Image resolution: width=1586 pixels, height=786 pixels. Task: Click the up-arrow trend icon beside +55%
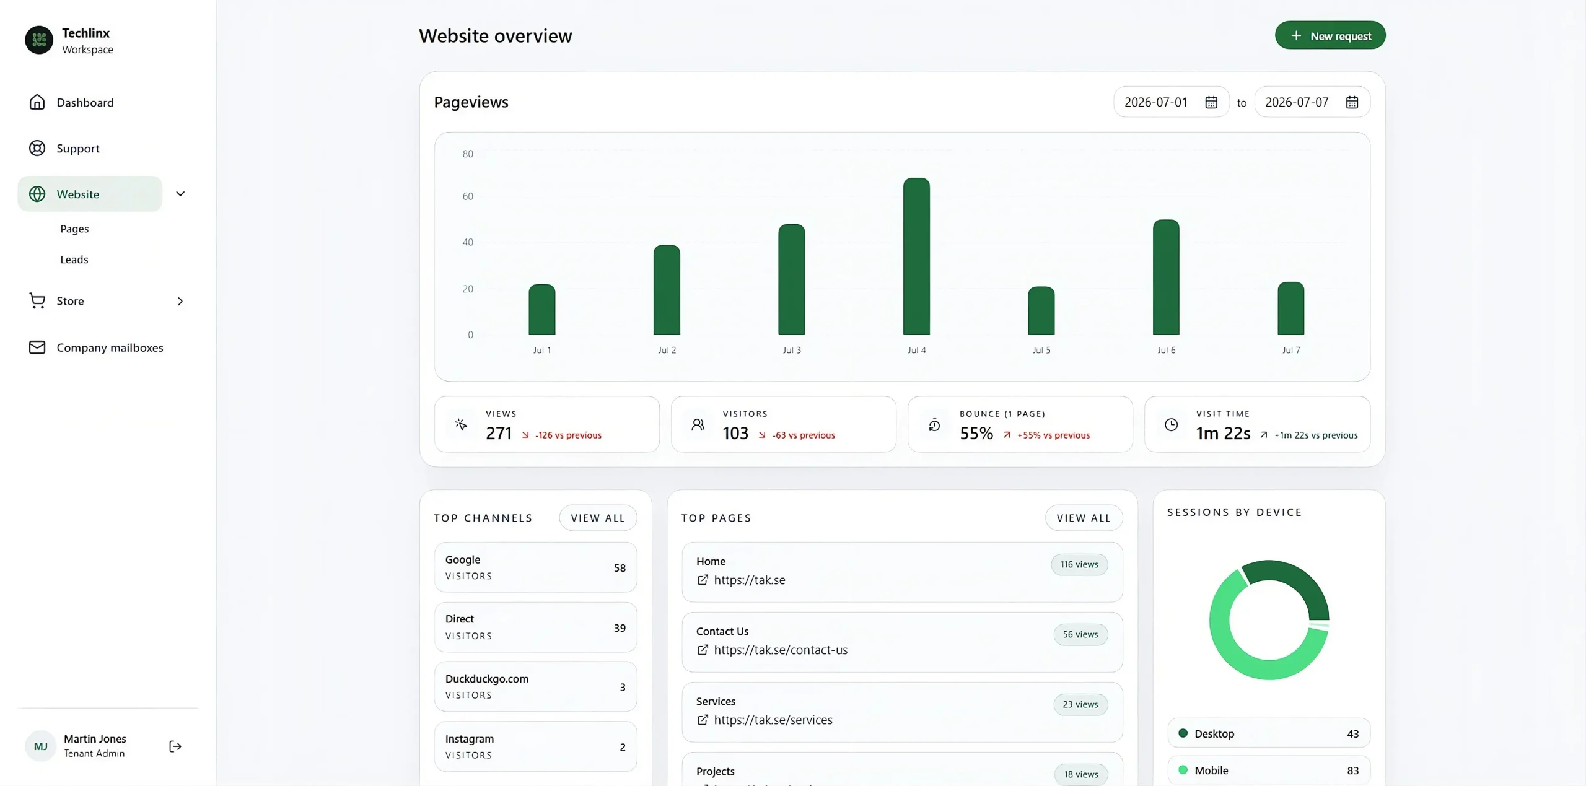click(1007, 435)
